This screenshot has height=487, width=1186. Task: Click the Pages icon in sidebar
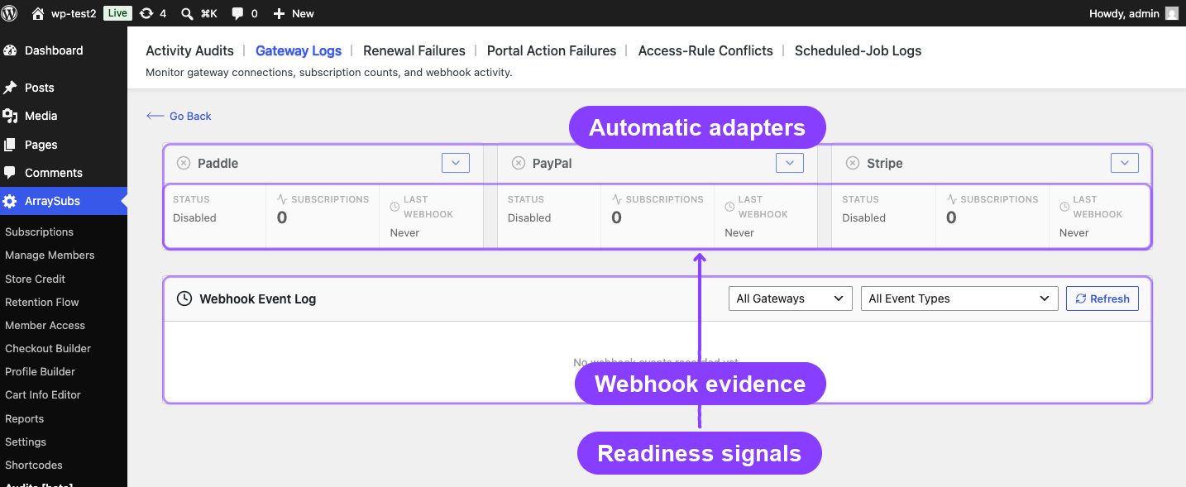[10, 145]
